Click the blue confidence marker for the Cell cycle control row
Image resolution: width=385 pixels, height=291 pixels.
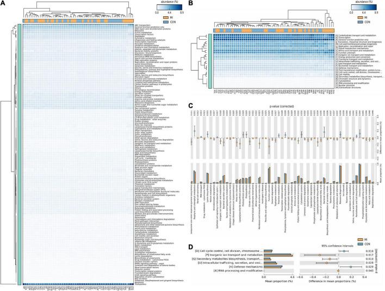click(344, 251)
